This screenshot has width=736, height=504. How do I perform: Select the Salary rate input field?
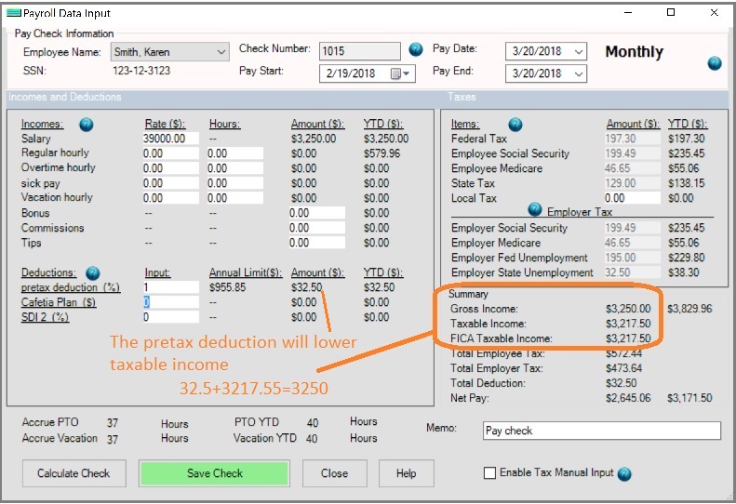(x=171, y=139)
